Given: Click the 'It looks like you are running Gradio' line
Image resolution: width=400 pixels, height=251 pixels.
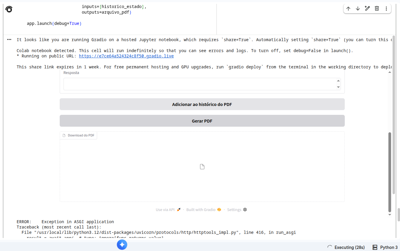Looking at the screenshot, I should tap(204, 40).
